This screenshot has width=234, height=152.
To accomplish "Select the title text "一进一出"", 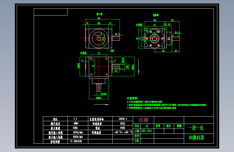I will pos(196,128).
